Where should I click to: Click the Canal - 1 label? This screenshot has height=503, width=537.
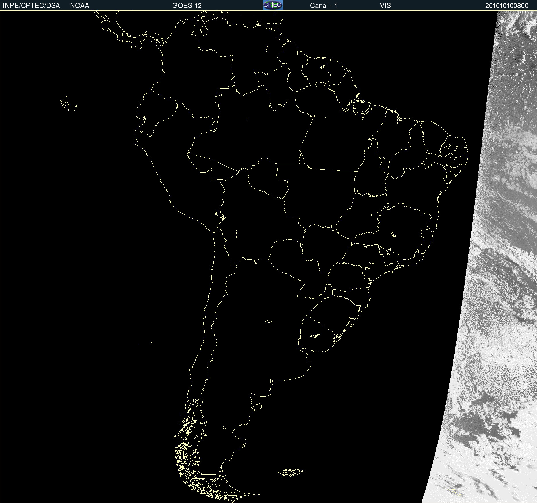pos(324,6)
